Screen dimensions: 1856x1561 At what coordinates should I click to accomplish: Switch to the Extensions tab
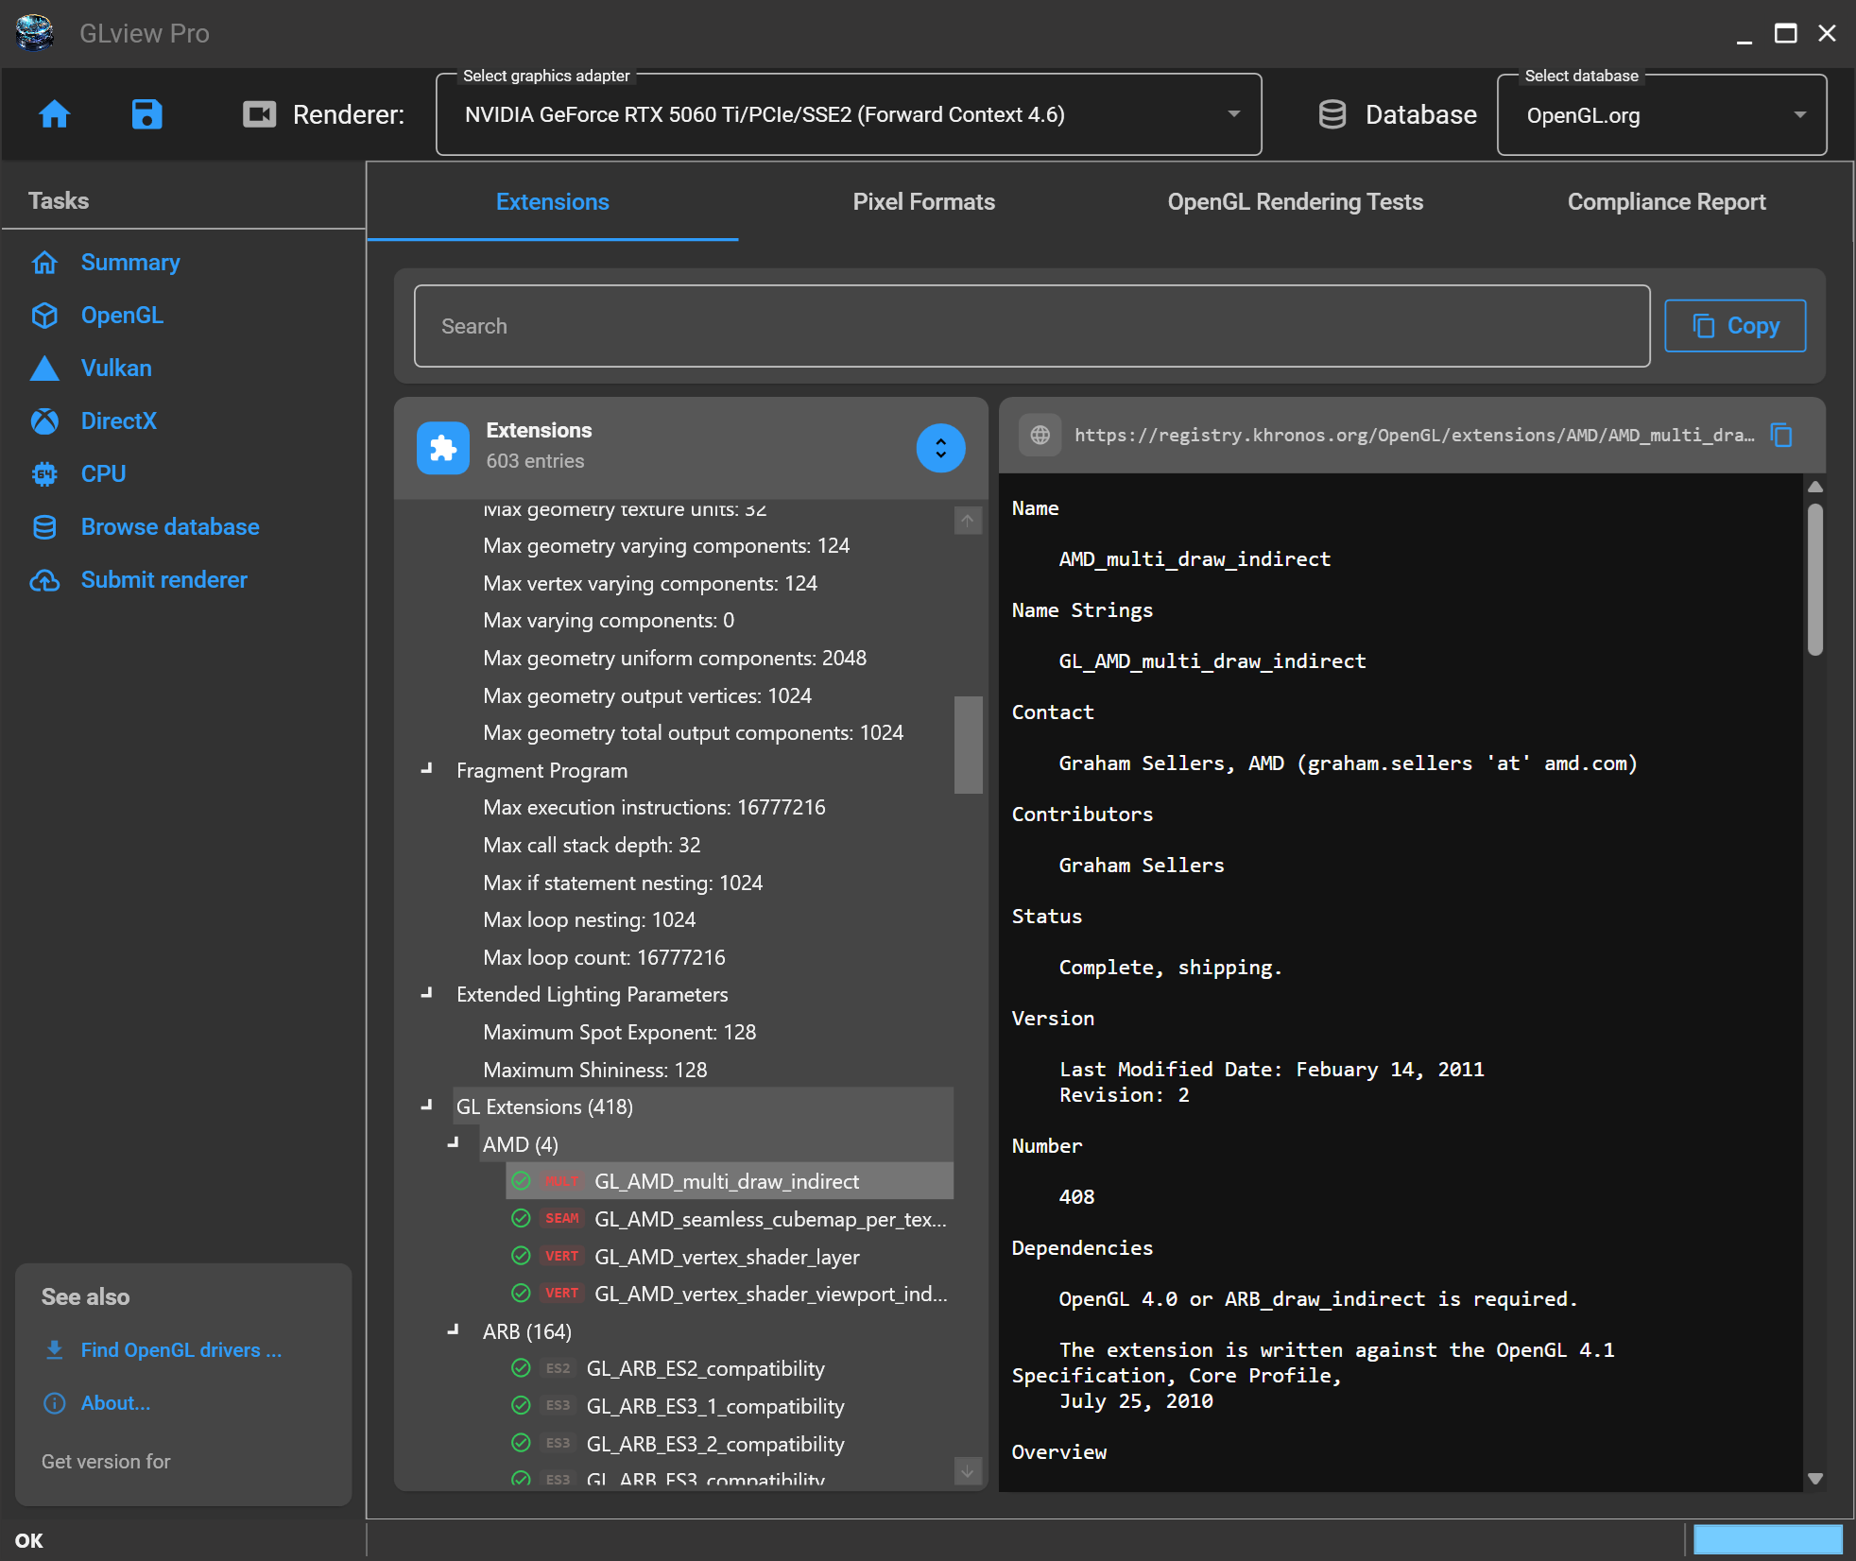pos(553,202)
